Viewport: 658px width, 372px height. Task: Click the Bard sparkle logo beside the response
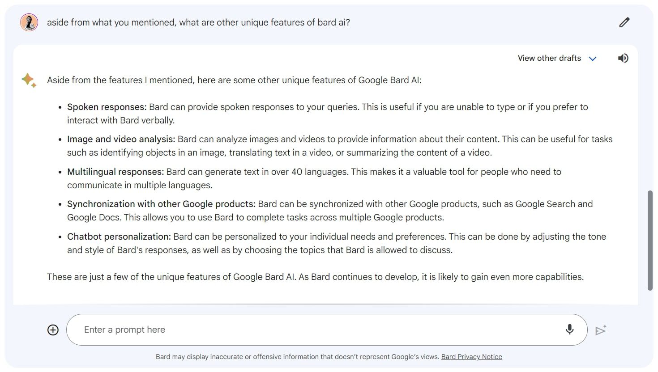29,80
